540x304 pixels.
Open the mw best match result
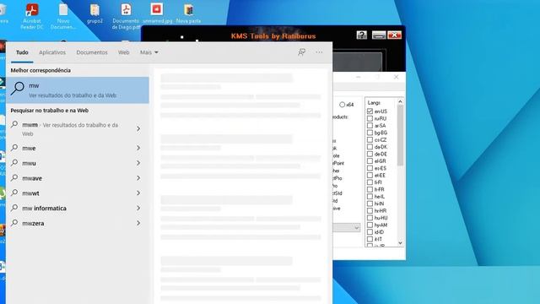pyautogui.click(x=78, y=90)
